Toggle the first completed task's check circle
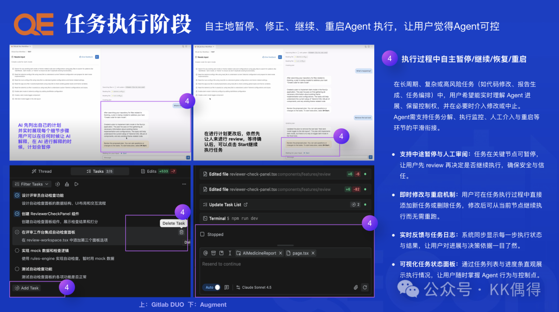This screenshot has width=559, height=312. (17, 195)
